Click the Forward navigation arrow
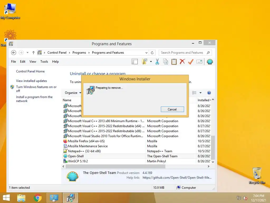Screen dimensions: 270x203 point(21,53)
